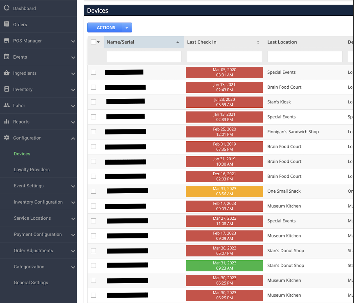
Task: Click the Name/Serial filter input
Action: coord(144,57)
